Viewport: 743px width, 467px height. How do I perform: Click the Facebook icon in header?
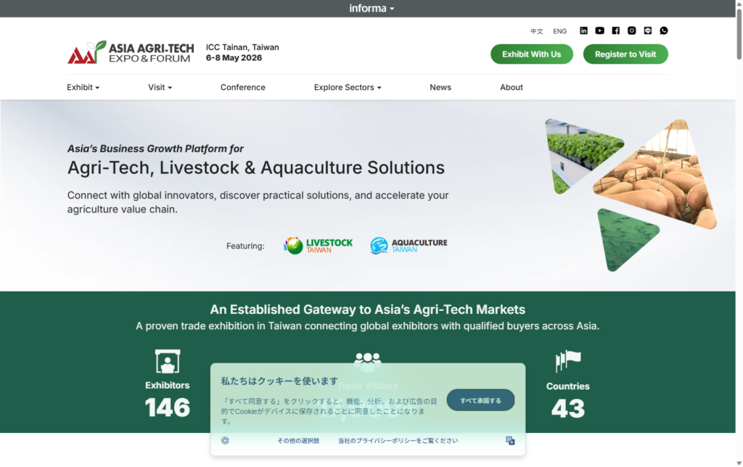(x=615, y=30)
